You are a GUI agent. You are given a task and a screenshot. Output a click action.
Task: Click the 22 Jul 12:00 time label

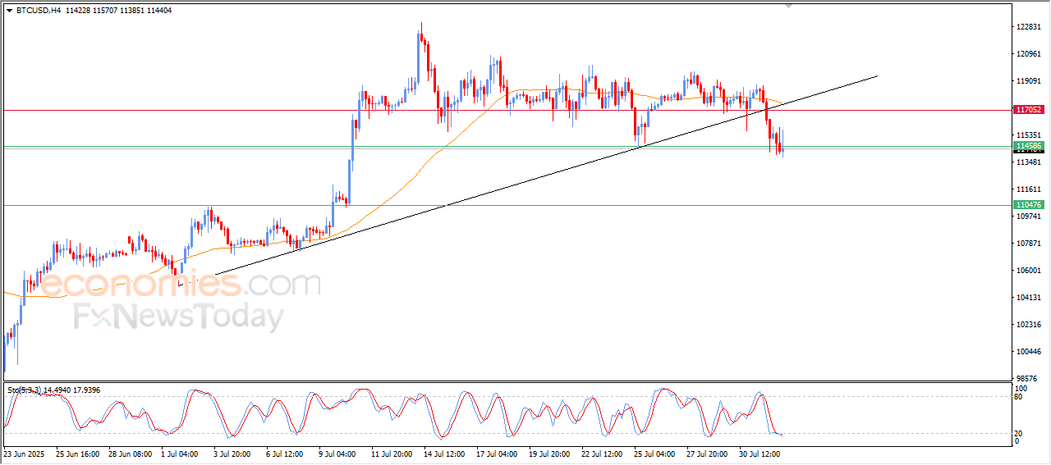[x=604, y=454]
